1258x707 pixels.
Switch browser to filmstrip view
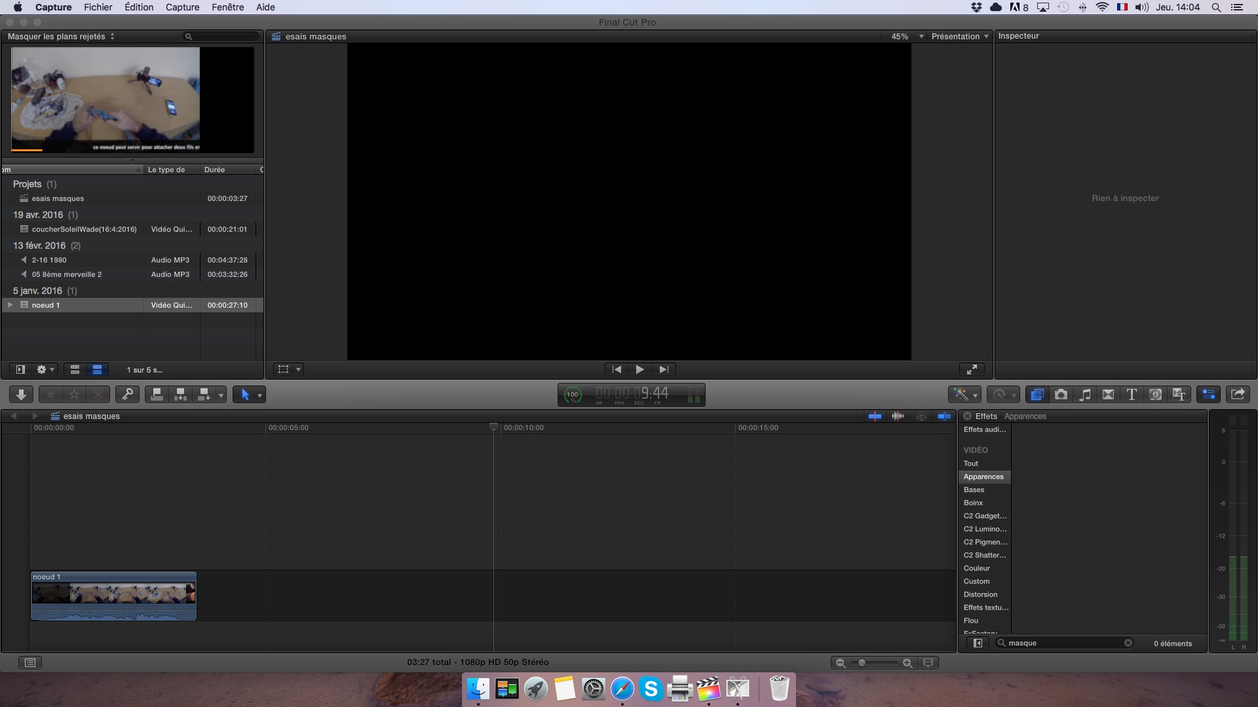tap(75, 369)
